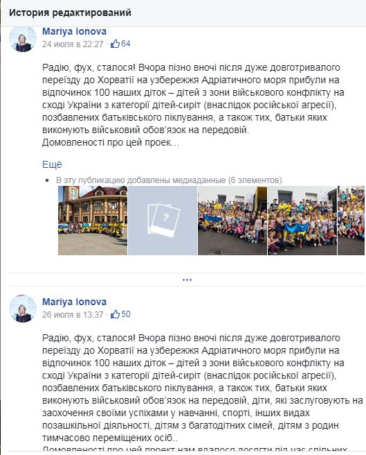Click the like icon on the 24 июля post
Viewport: 366px width, 455px height.
(x=116, y=44)
